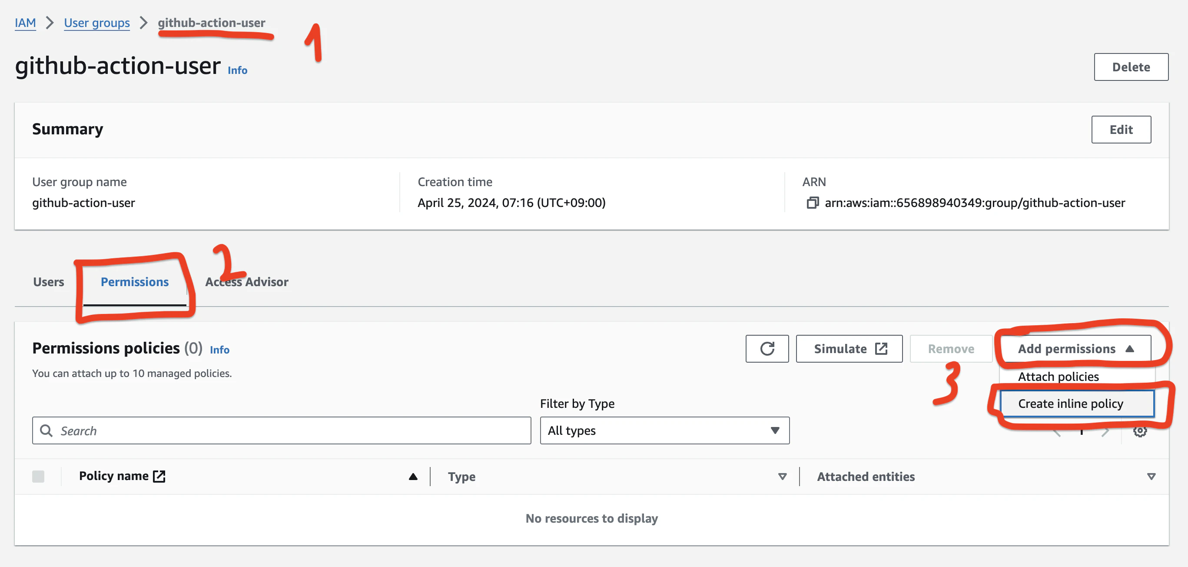Choose Attach policies from menu

point(1059,377)
